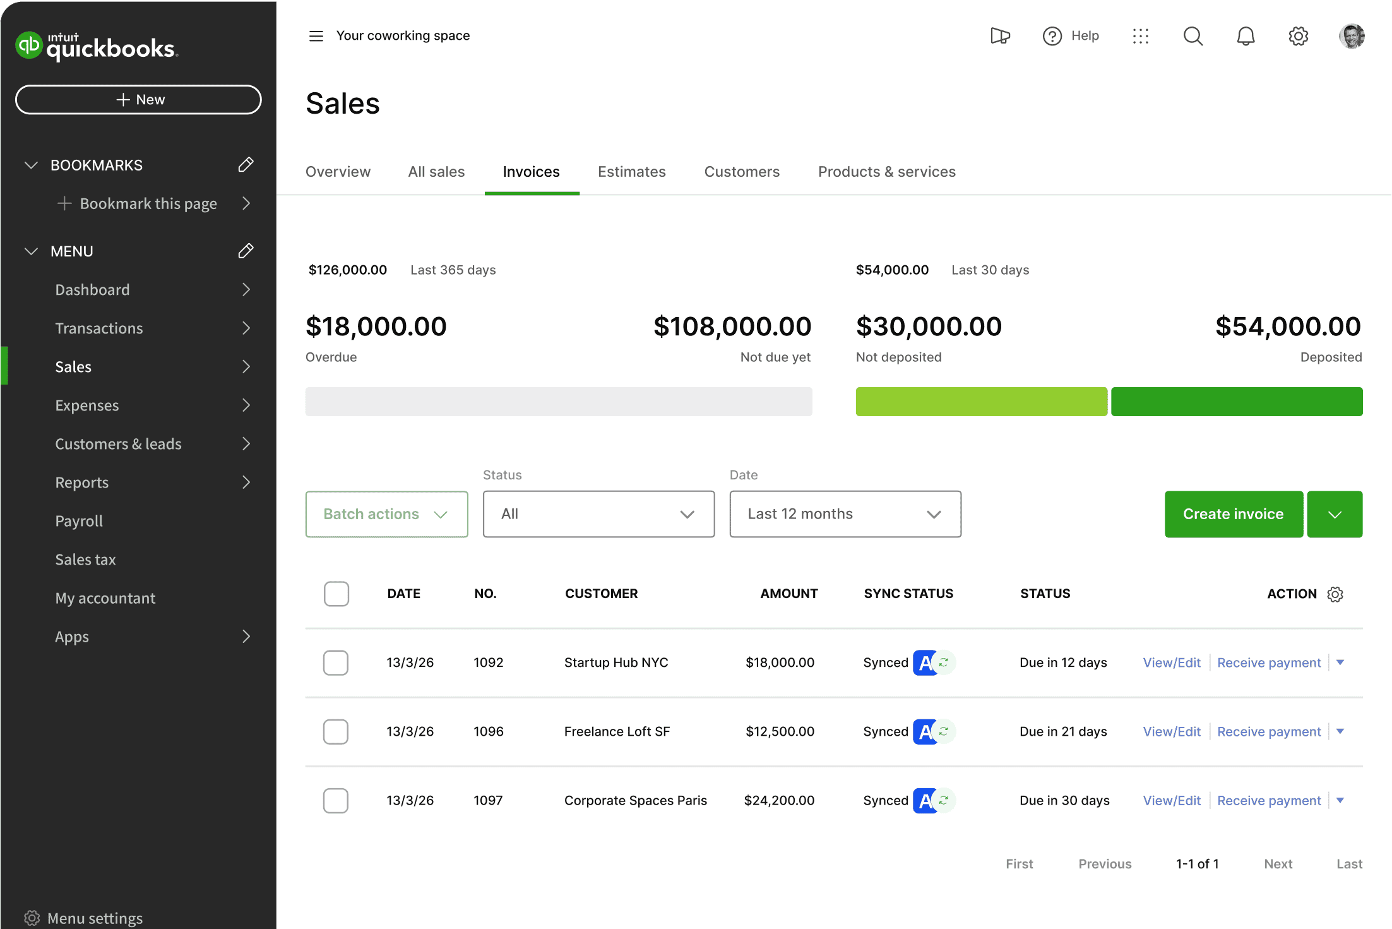Click the Create invoice button
The height and width of the screenshot is (929, 1392).
click(x=1233, y=513)
